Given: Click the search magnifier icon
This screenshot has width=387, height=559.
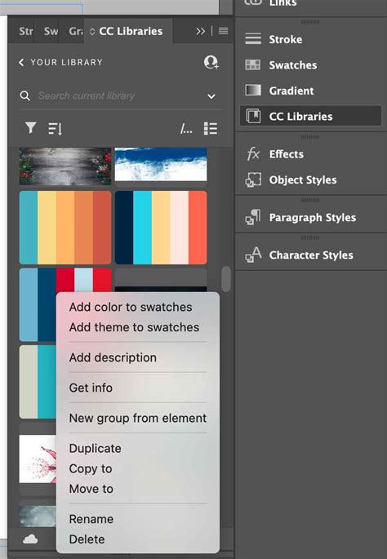Looking at the screenshot, I should pyautogui.click(x=25, y=95).
